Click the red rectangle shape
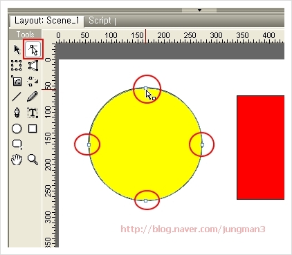The image size is (292, 255). pyautogui.click(x=260, y=147)
